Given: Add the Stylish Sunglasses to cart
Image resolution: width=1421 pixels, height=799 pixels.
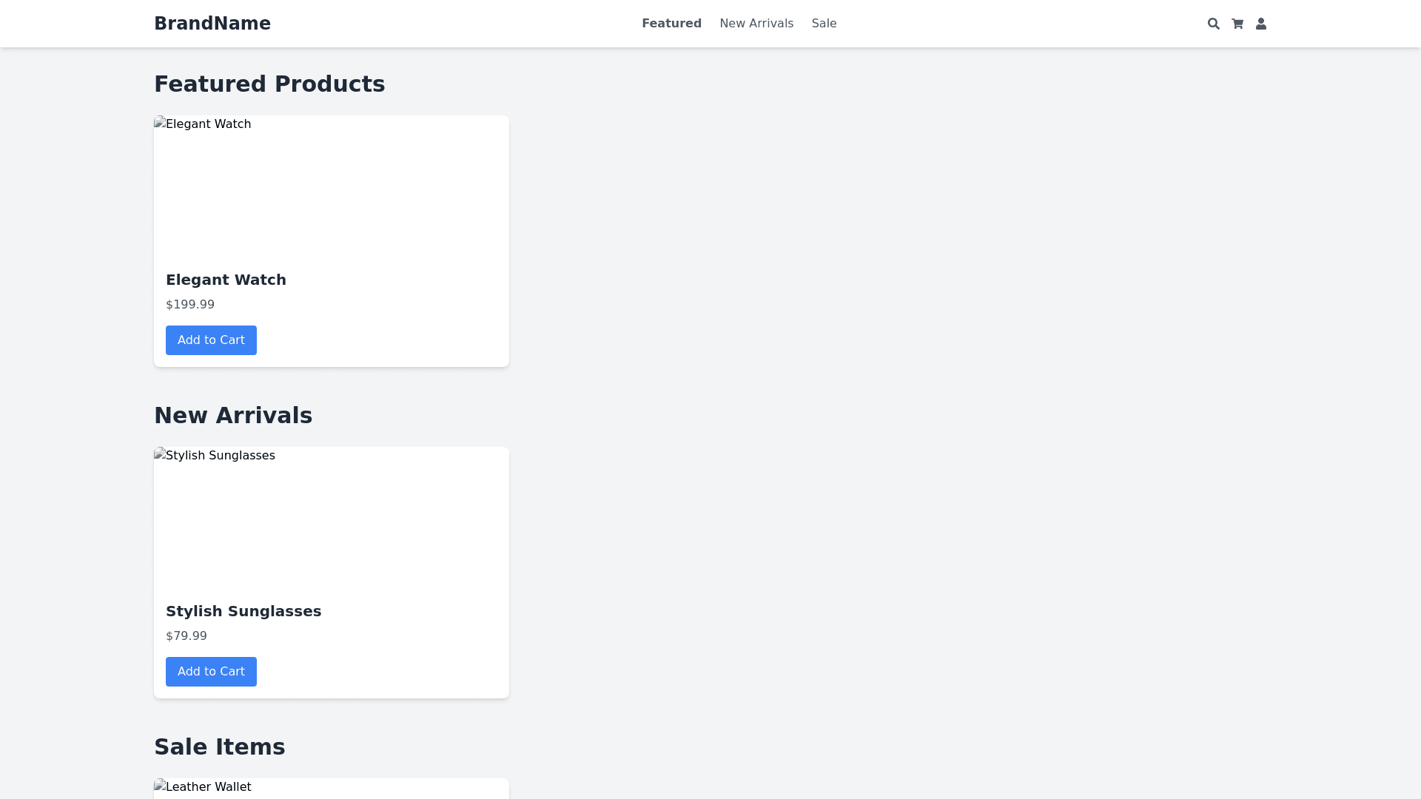Looking at the screenshot, I should pos(211,672).
